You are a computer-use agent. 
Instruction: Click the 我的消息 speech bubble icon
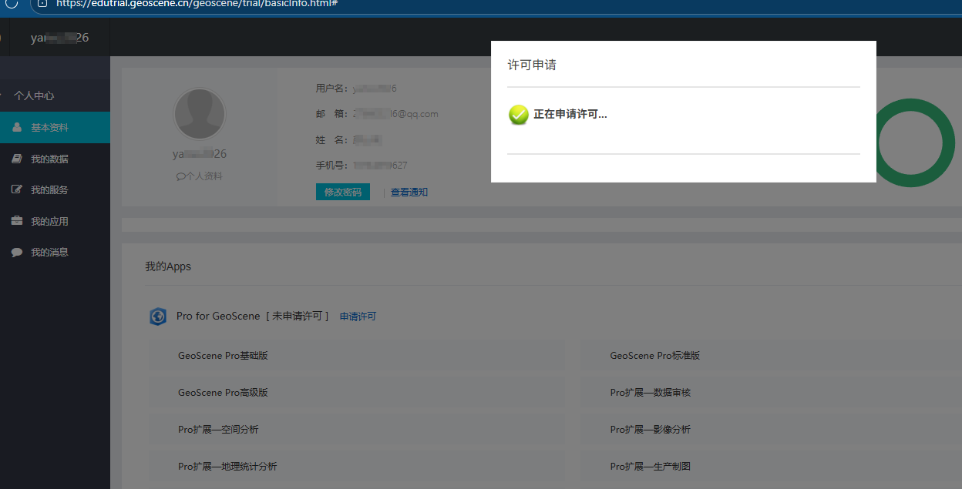point(16,252)
